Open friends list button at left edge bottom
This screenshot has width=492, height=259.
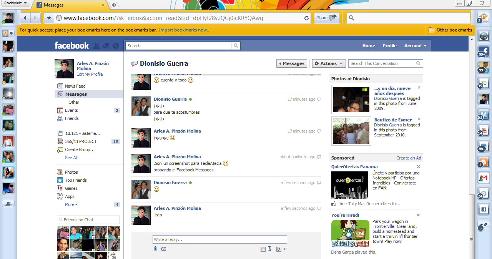click(x=8, y=204)
